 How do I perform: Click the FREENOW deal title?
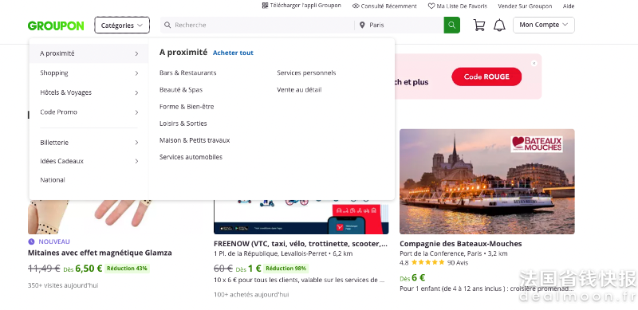point(301,244)
